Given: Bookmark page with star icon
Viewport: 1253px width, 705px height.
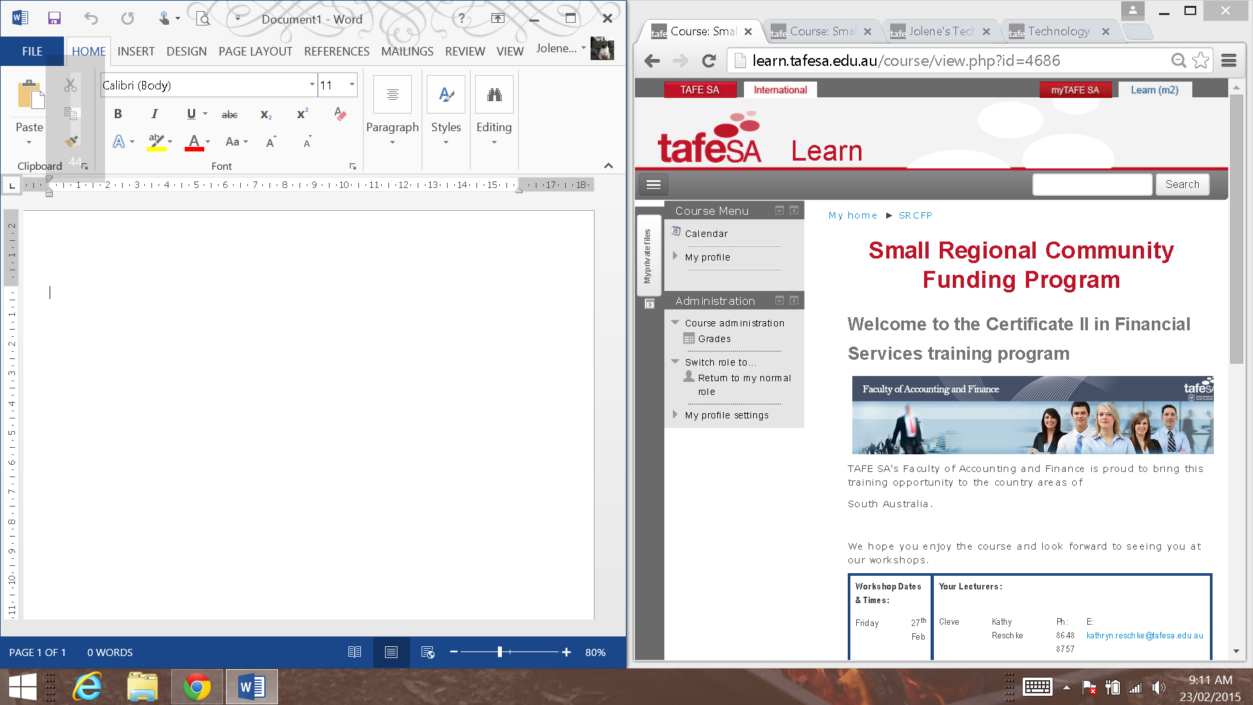Looking at the screenshot, I should tap(1201, 61).
